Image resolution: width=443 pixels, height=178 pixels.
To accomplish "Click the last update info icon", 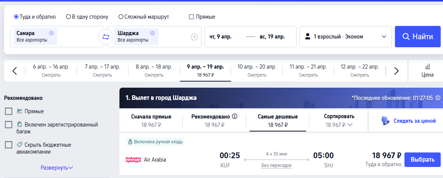I will coord(438,98).
